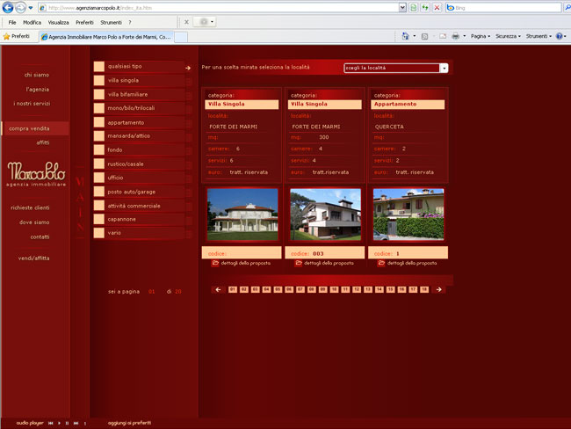Open folder icon for codice 003 details

[x=299, y=263]
